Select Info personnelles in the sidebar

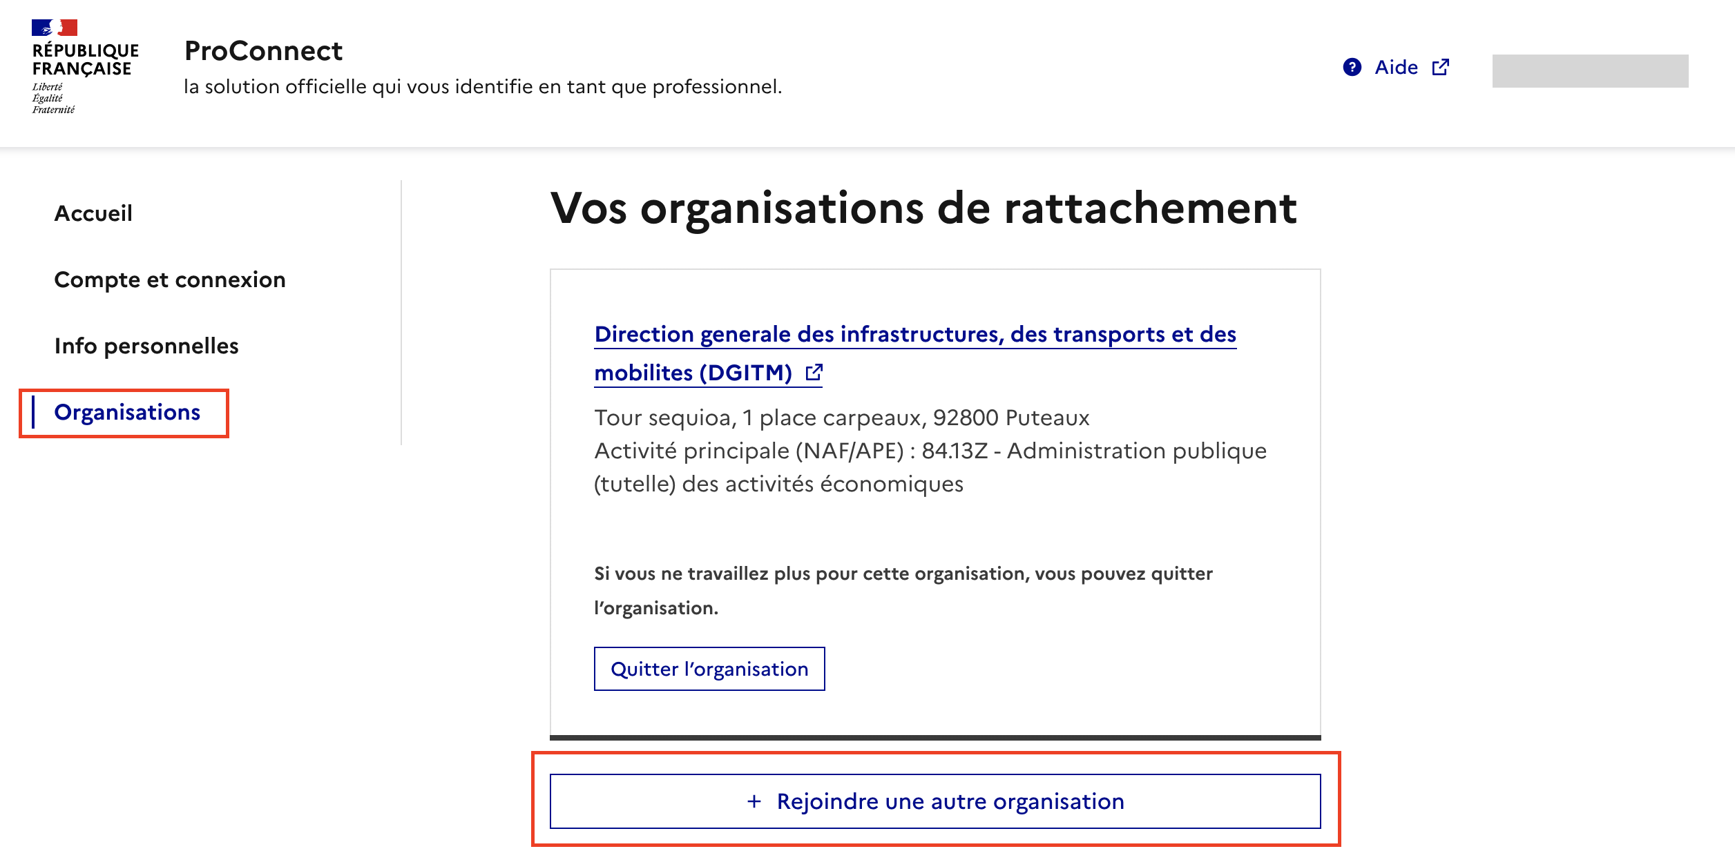click(x=146, y=346)
